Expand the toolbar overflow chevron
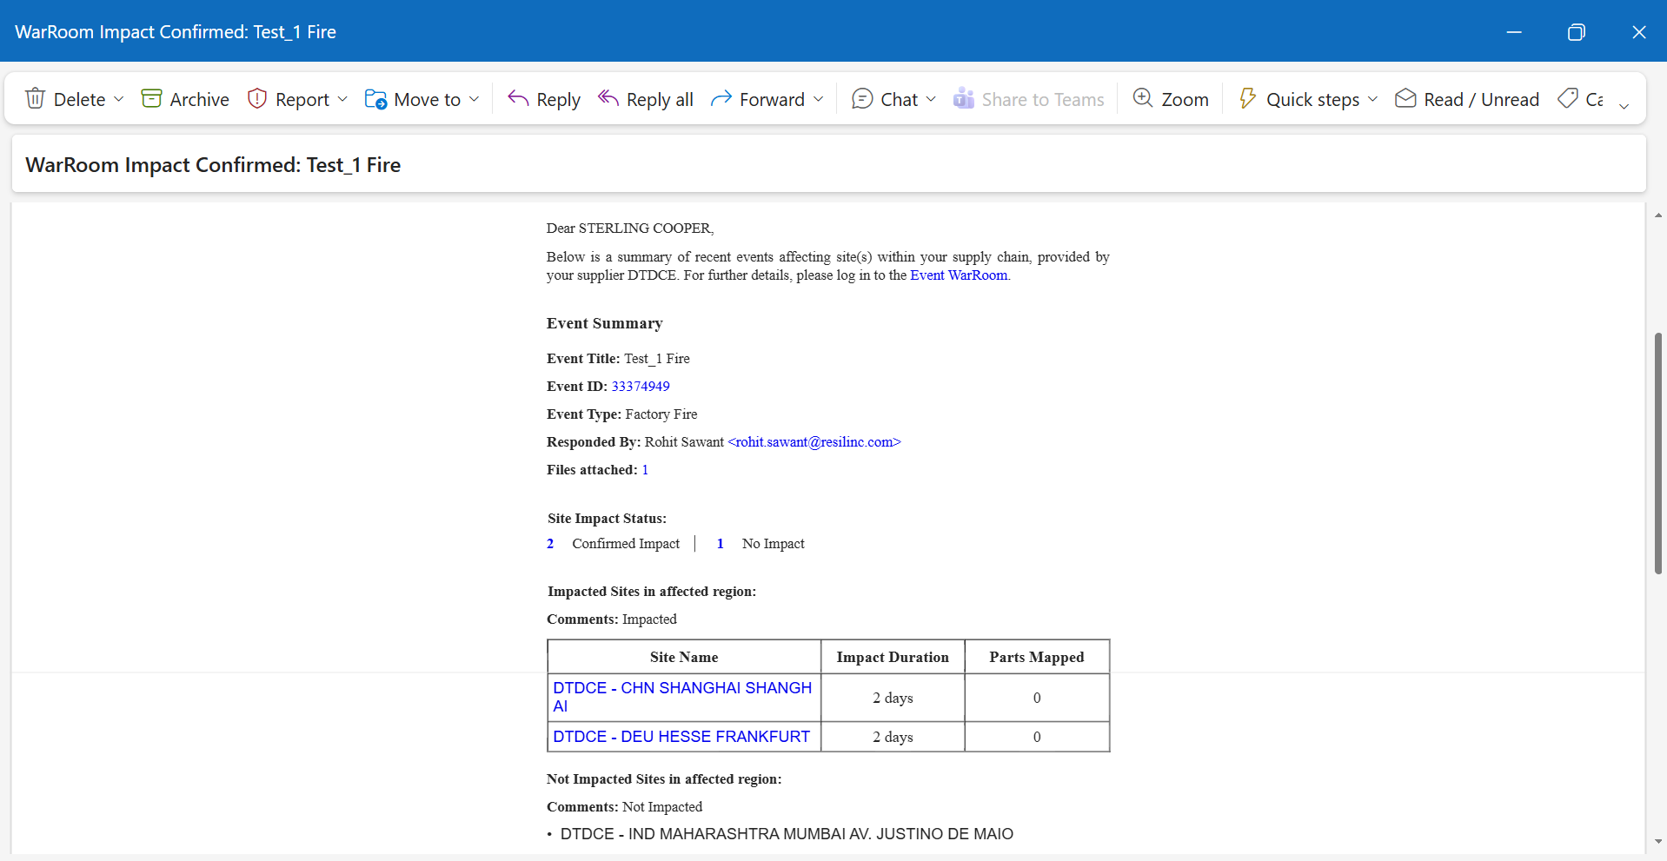The image size is (1667, 861). 1624,105
